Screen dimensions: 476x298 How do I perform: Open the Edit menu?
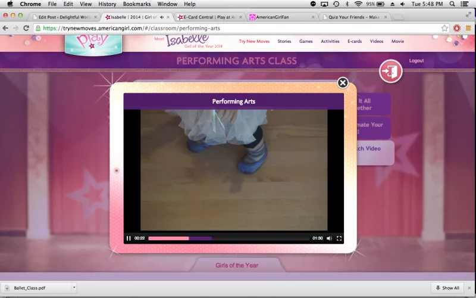68,4
